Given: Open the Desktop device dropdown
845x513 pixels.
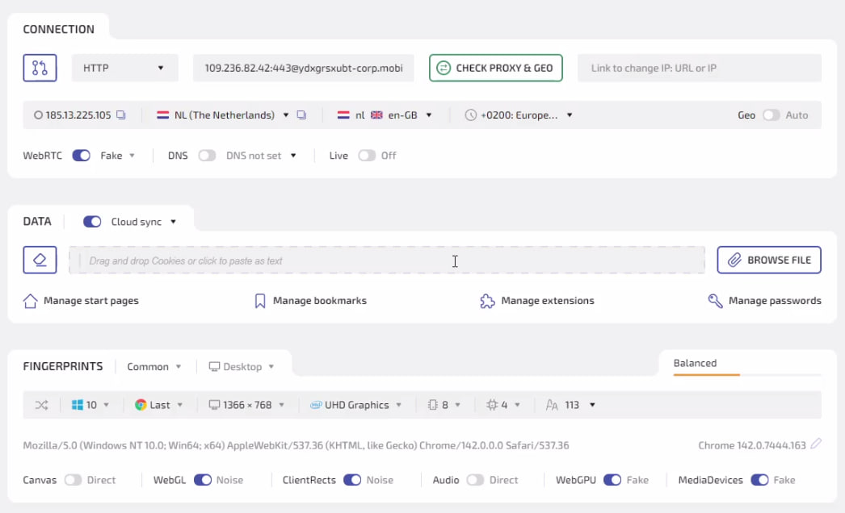Looking at the screenshot, I should (242, 366).
